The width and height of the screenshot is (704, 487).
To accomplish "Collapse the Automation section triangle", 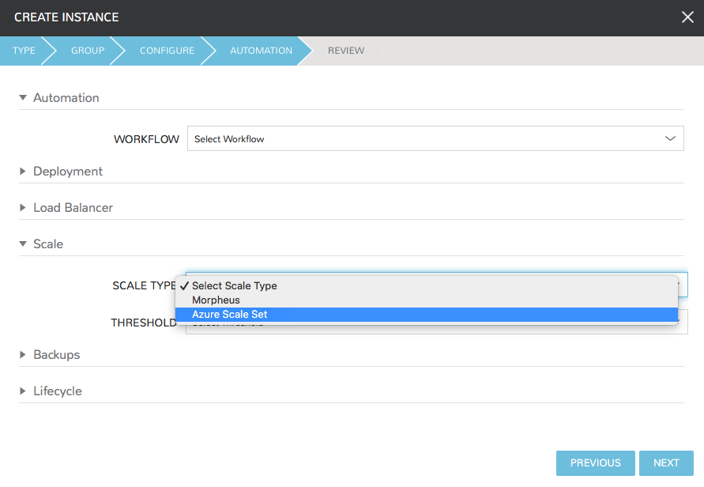I will point(23,97).
